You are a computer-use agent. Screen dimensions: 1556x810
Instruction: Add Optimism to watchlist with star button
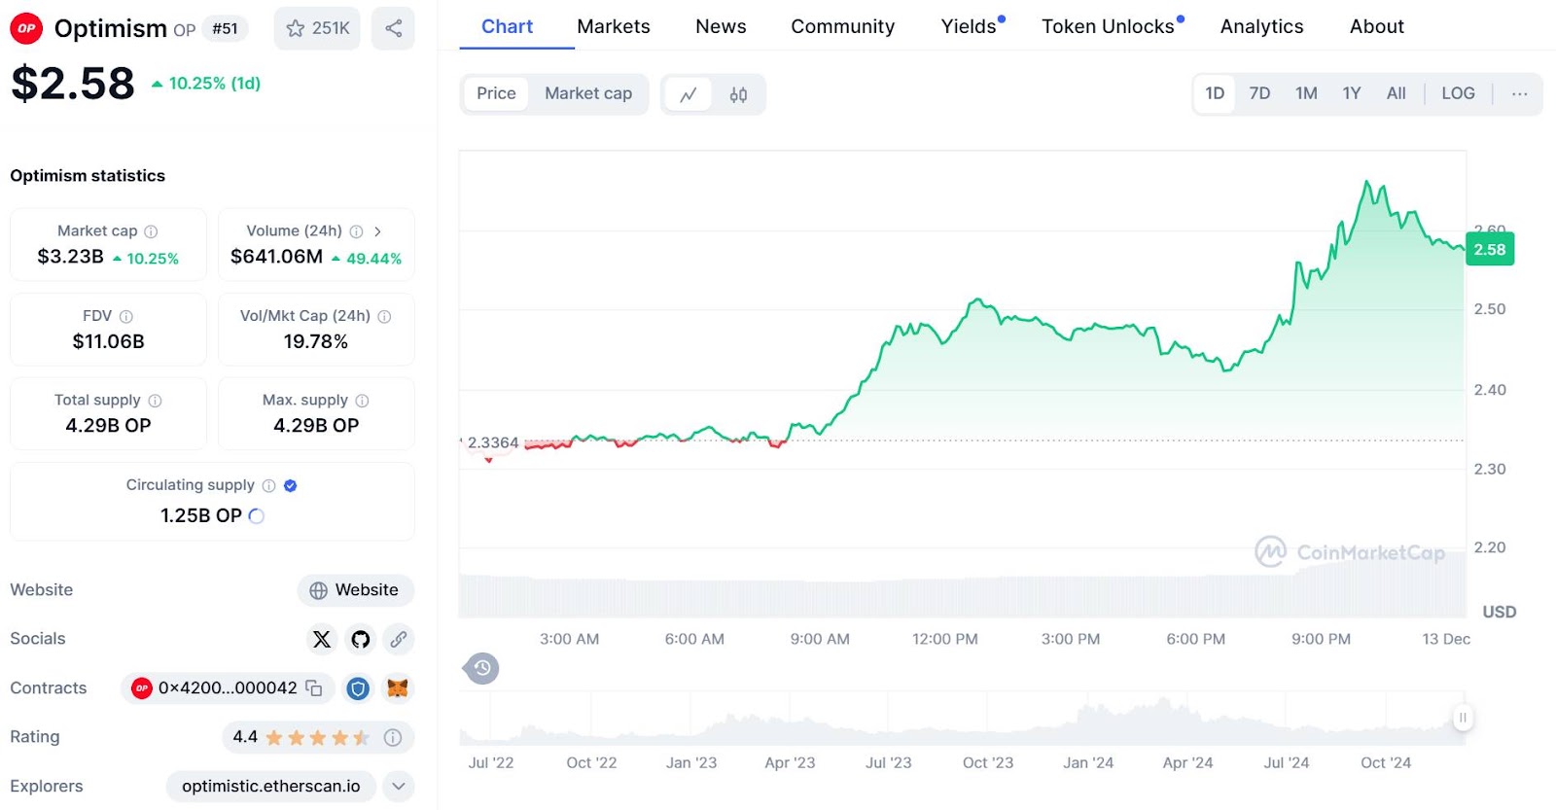click(317, 28)
